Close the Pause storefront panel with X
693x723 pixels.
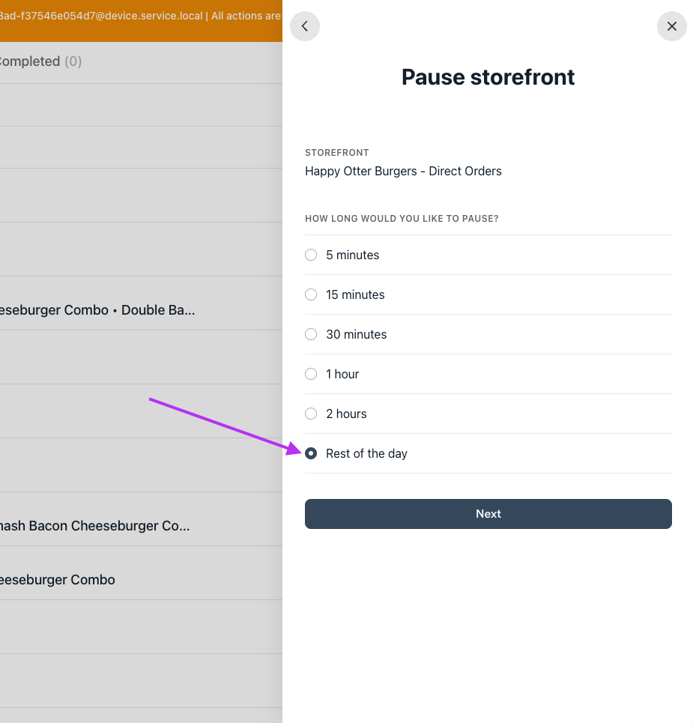tap(671, 26)
